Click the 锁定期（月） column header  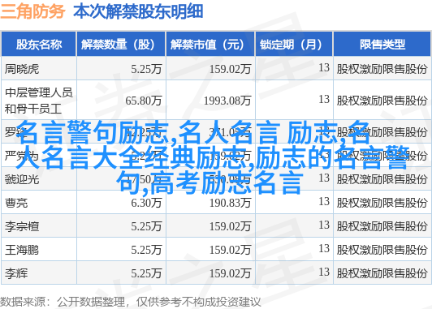tap(294, 45)
